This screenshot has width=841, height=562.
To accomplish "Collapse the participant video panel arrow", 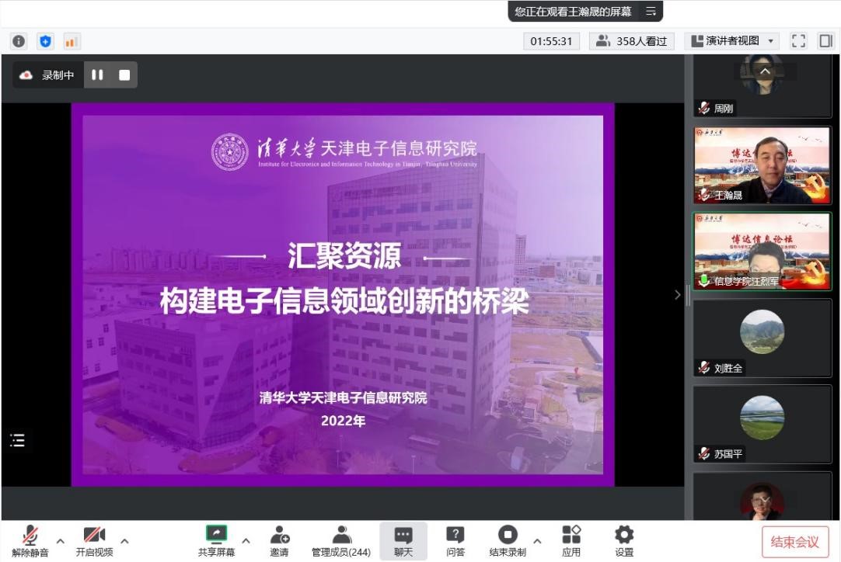I will tap(677, 295).
